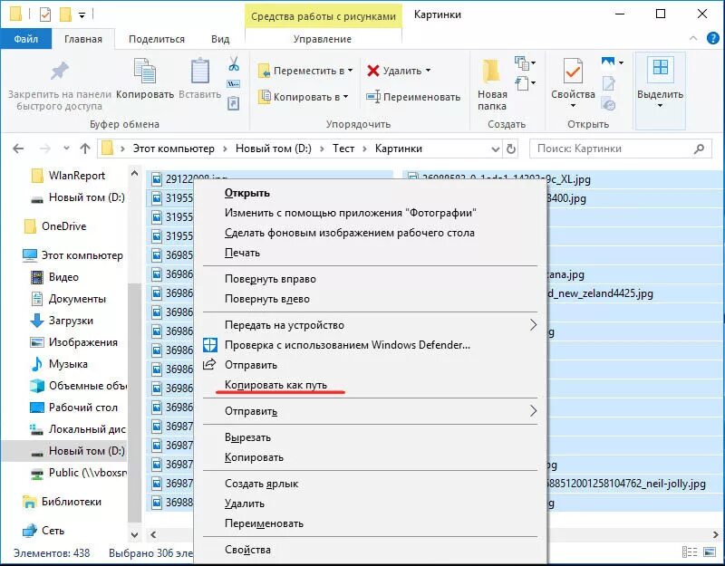
Task: Choose Свойства in context menu
Action: point(370,550)
